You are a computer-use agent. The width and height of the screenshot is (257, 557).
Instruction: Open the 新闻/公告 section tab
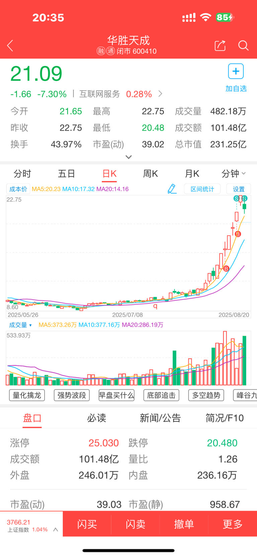(160, 418)
